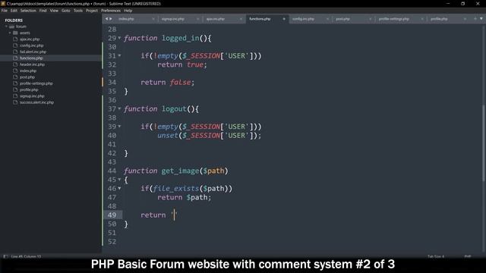Viewport: 486px width, 273px height.
Task: Click the previous tab arrow in tab bar
Action: click(x=106, y=19)
